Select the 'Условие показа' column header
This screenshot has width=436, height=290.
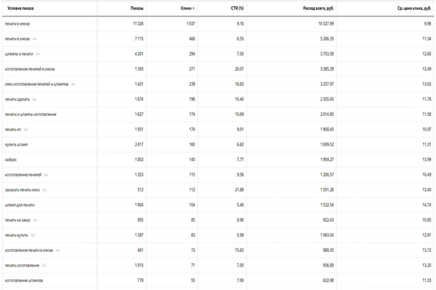pyautogui.click(x=21, y=8)
